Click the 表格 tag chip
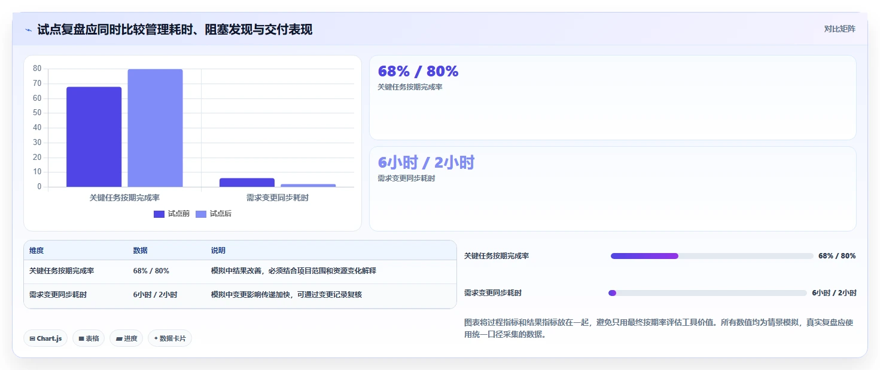 (x=89, y=338)
